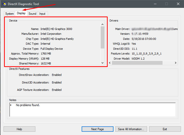Select the Driver Model 'WDDM 1.2' value
The width and height of the screenshot is (184, 135).
pos(138,59)
